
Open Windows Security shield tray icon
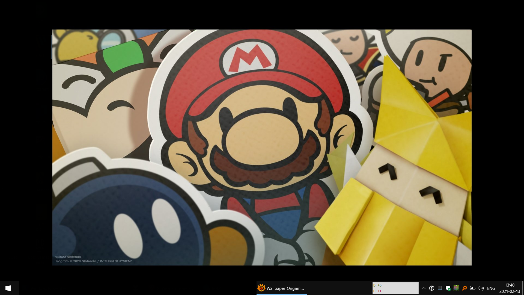[x=448, y=288]
